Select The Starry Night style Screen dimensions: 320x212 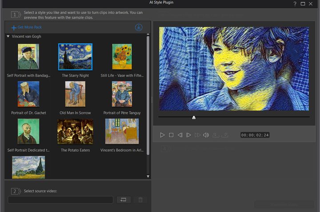(x=75, y=57)
